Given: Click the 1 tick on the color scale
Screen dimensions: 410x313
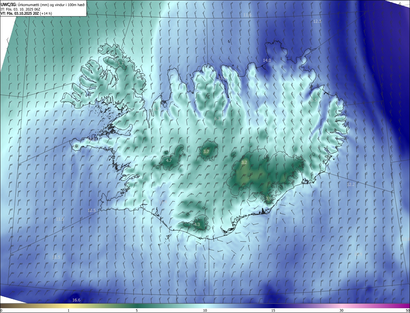Looking at the screenshot, I should 69,310.
